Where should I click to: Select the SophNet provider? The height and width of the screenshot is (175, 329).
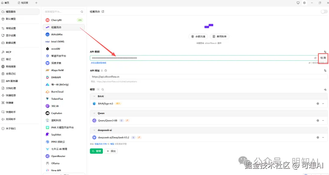coord(64,135)
